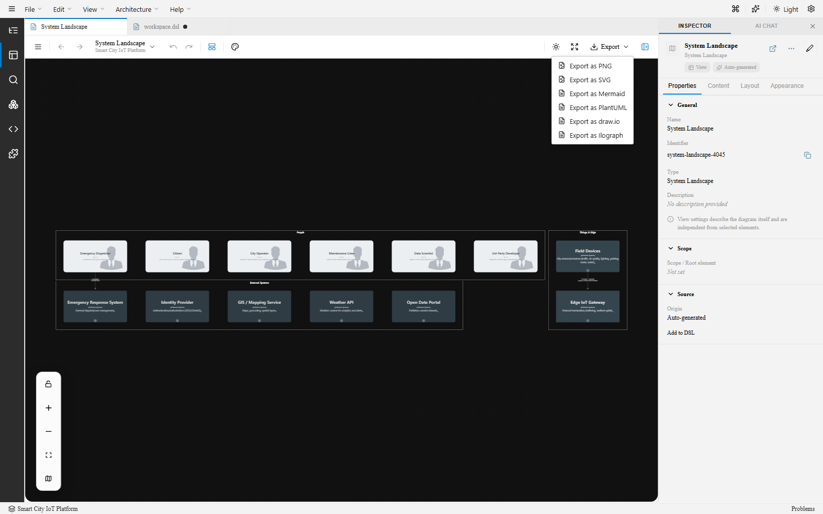Viewport: 823px width, 514px height.
Task: Enter fullscreen diagram mode
Action: tap(575, 47)
